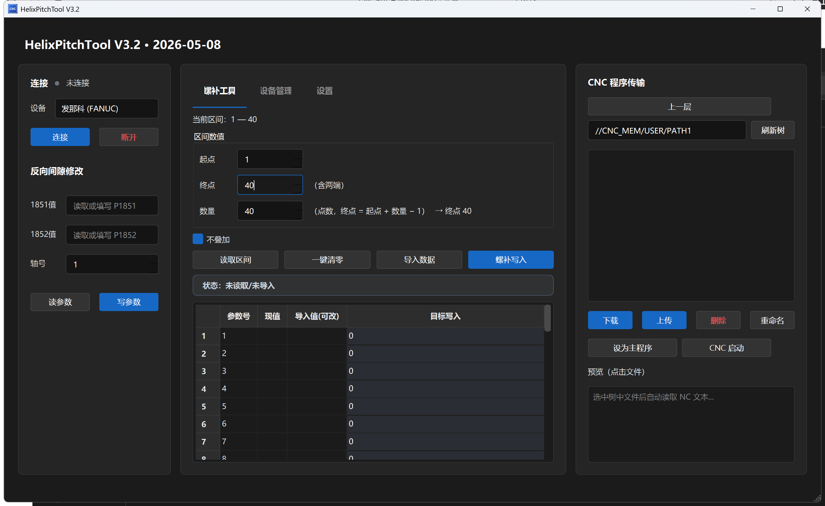The height and width of the screenshot is (506, 825).
Task: Open the 设备 dropdown showing 发那科 (FANUC)
Action: click(x=107, y=108)
